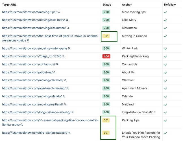Click 301 badge in Packing Tips row
183x141 pixels.
[106, 120]
